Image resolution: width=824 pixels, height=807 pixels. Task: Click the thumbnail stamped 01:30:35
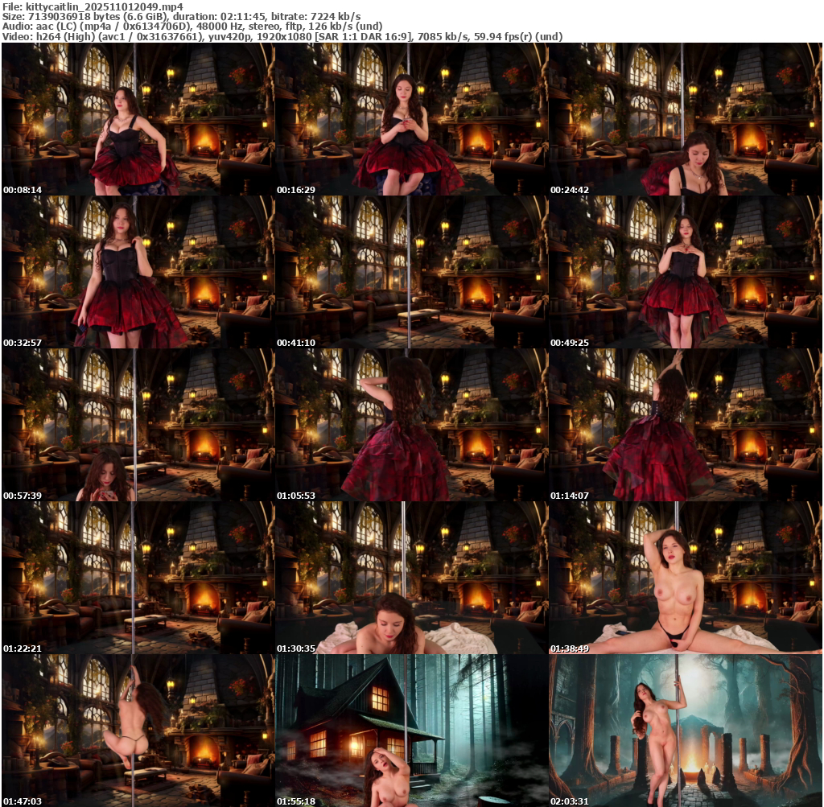411,578
